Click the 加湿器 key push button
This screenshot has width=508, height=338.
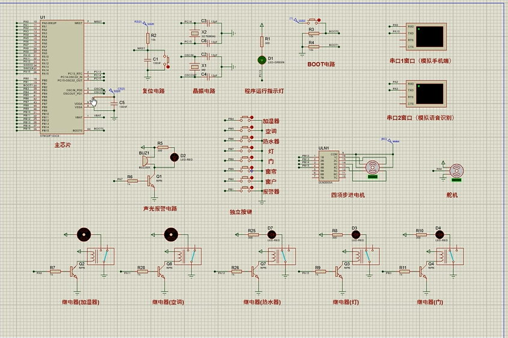pos(246,119)
